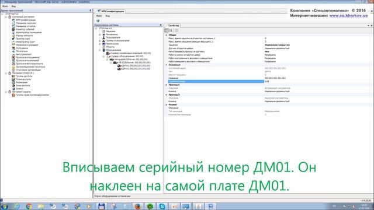This screenshot has height=210, width=374.
Task: Open the main window Файл menu
Action: 5,6
